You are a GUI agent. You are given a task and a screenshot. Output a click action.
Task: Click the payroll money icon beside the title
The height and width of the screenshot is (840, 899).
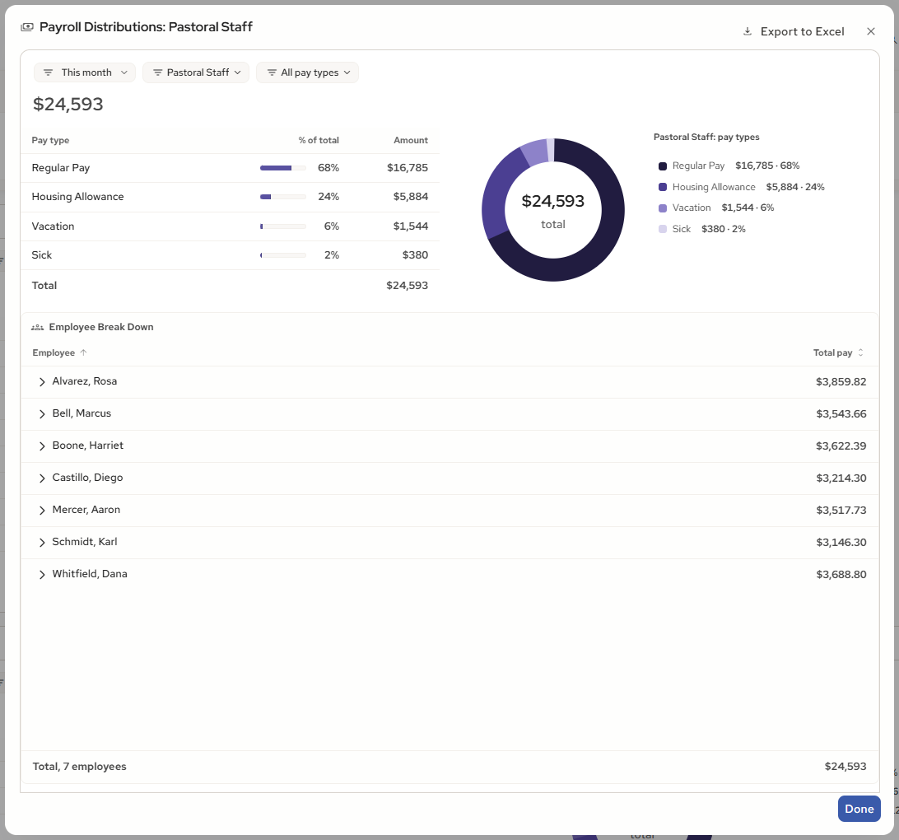point(27,27)
